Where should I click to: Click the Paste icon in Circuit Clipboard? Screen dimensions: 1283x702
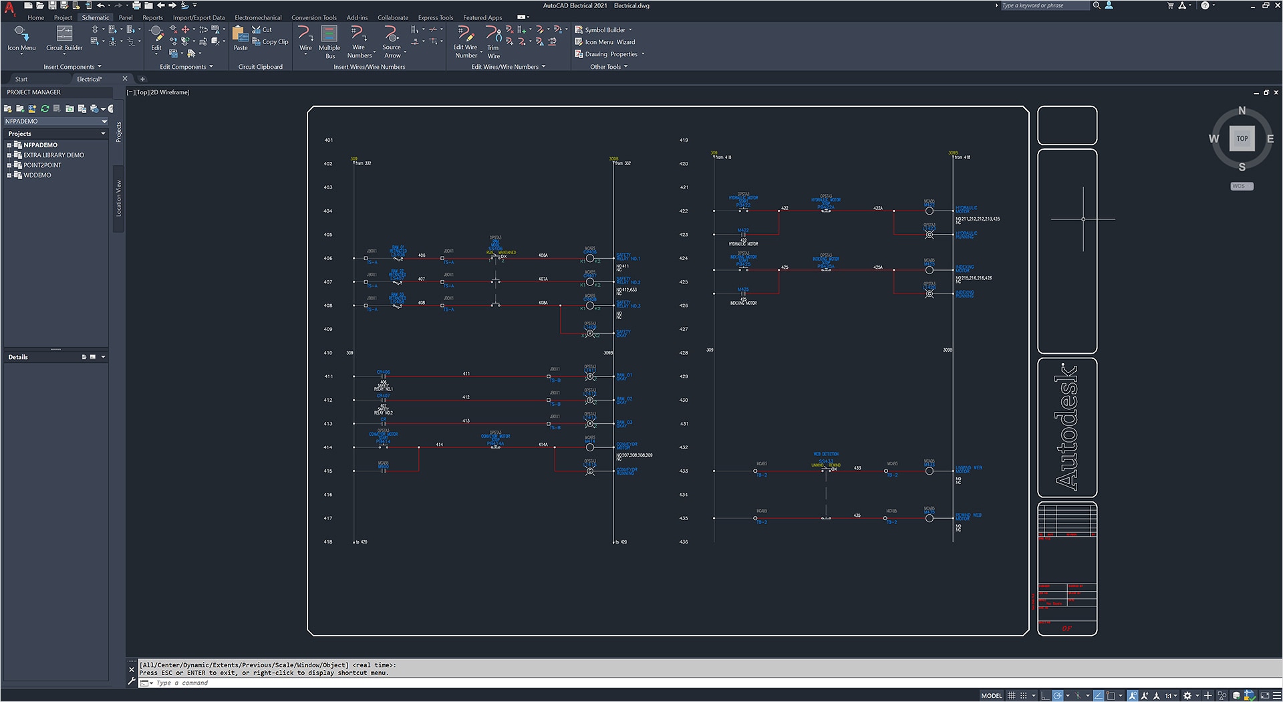240,38
